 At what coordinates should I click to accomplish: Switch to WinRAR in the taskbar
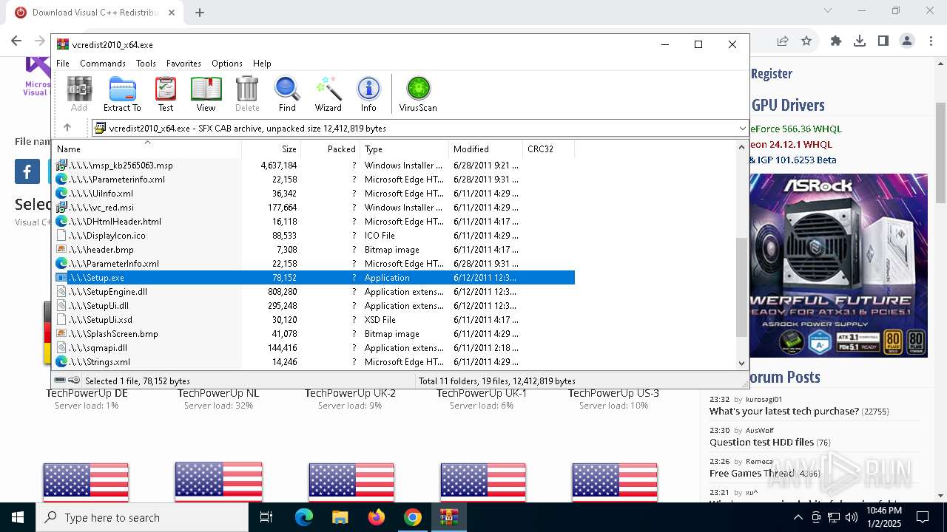pyautogui.click(x=449, y=517)
